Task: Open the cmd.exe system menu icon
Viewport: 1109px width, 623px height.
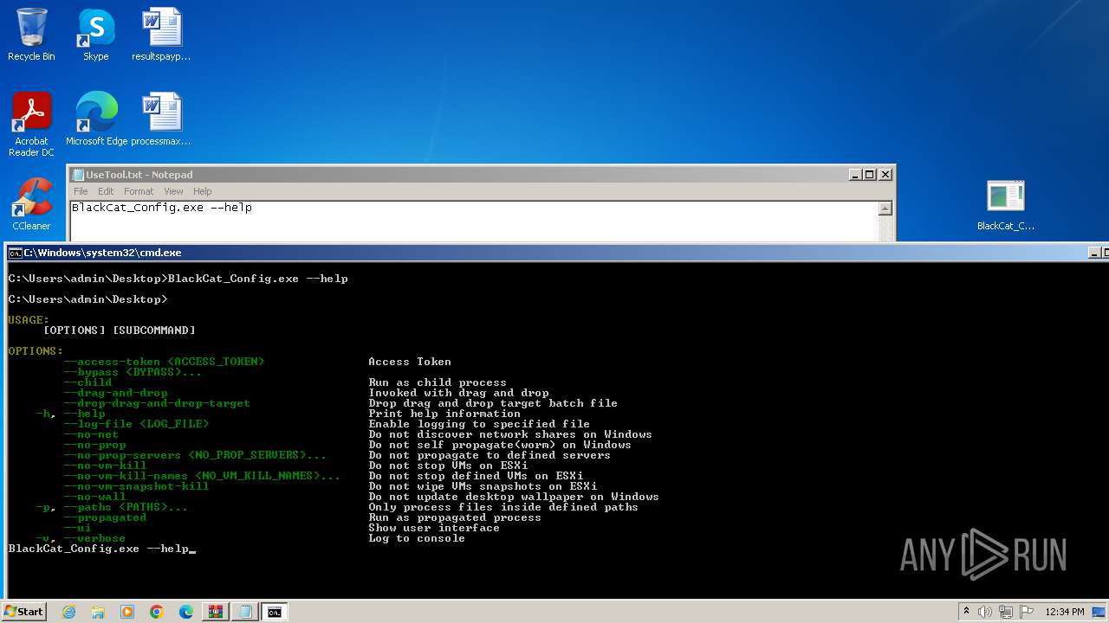Action: tap(15, 253)
